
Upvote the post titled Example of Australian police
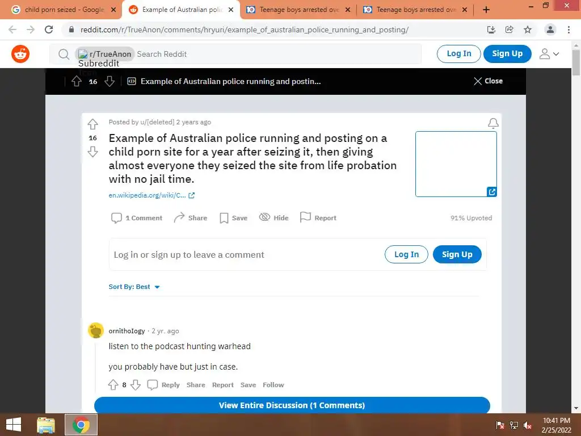point(92,124)
